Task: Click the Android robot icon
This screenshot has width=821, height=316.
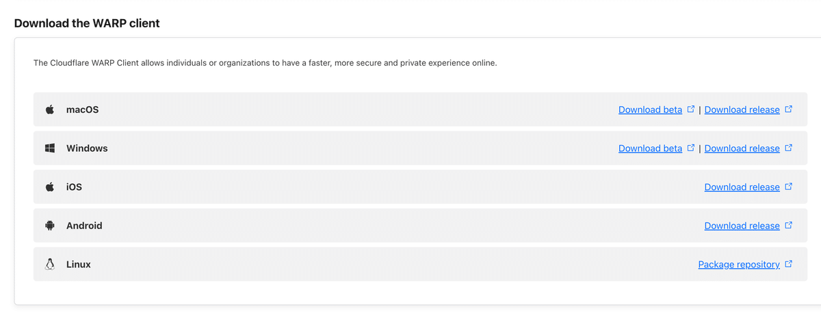Action: point(50,226)
